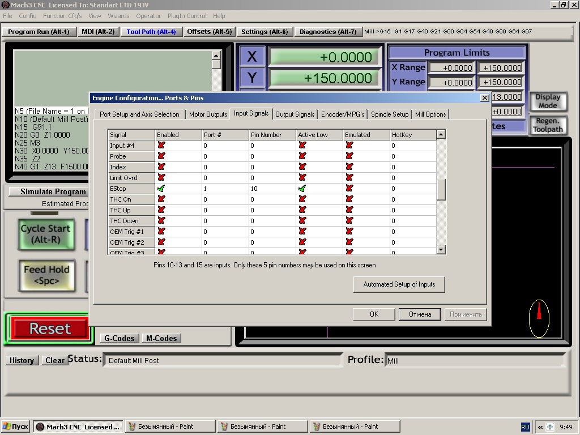Screen dimensions: 580x435
Task: Close the Engine Configuration dialog
Action: pyautogui.click(x=485, y=98)
